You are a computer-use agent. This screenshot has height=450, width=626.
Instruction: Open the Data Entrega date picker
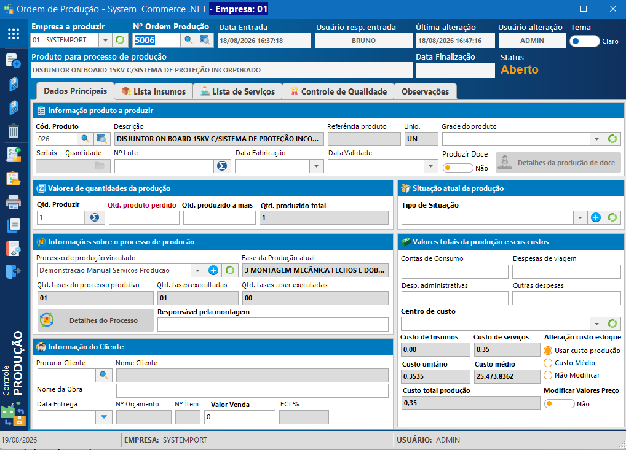[104, 417]
